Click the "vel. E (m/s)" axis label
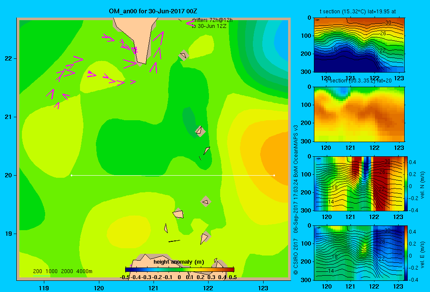 (x=422, y=255)
